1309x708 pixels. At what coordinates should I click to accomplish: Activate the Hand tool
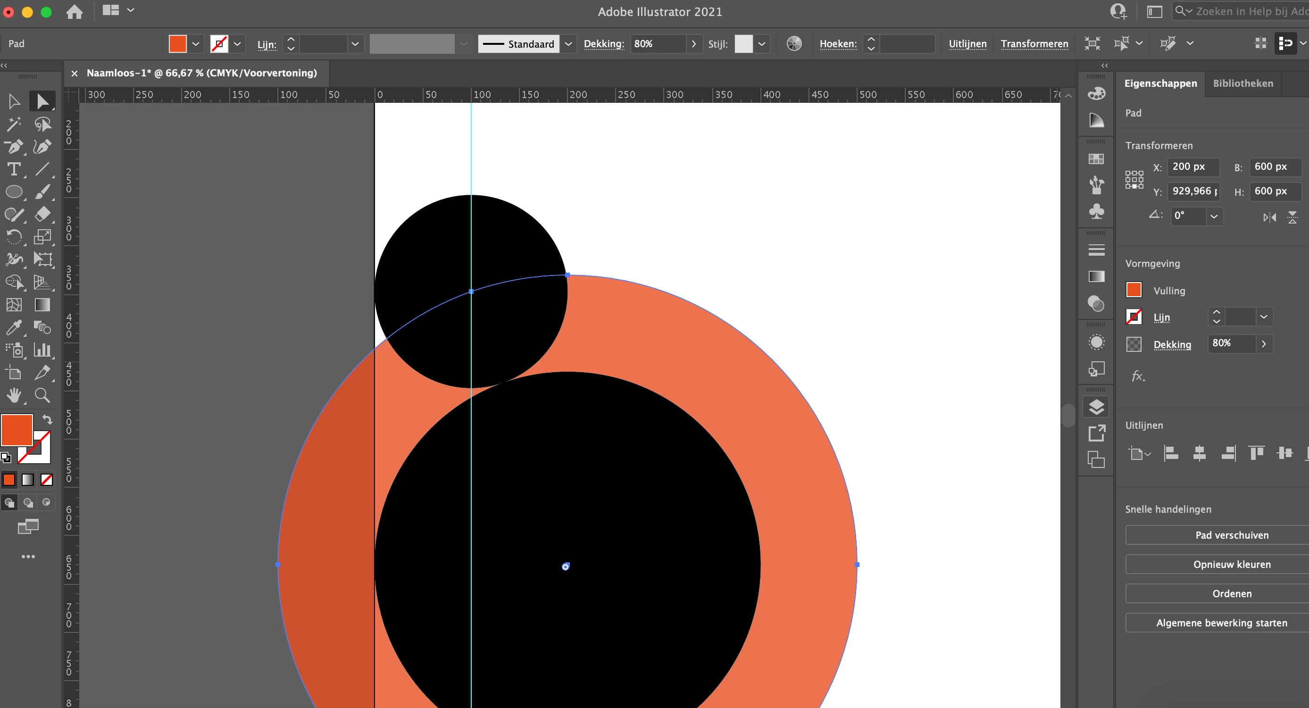[14, 395]
